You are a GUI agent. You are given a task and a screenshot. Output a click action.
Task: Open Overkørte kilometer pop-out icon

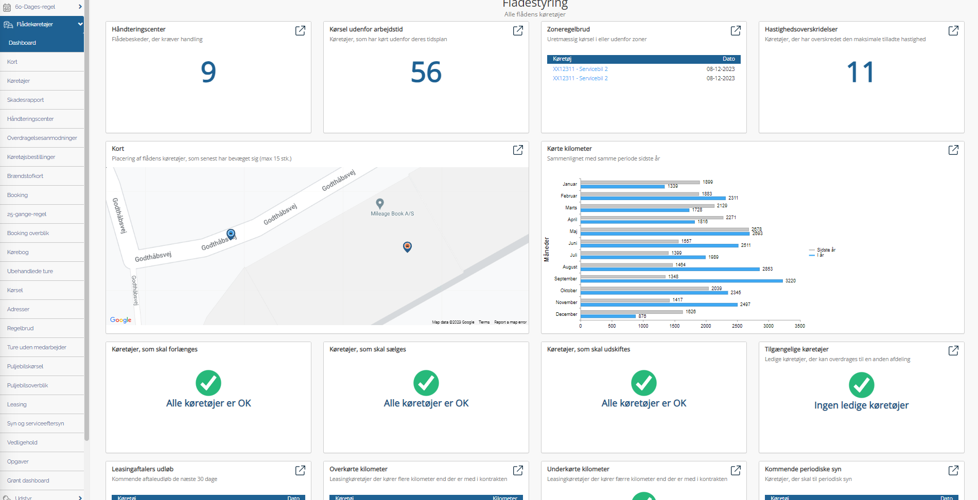[x=518, y=470]
